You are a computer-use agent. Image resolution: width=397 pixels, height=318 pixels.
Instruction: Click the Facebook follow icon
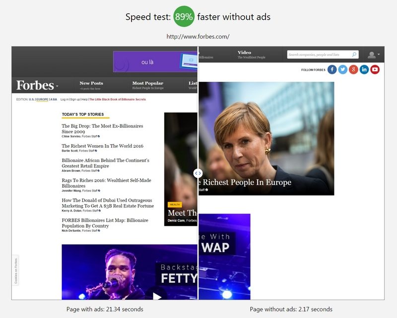pyautogui.click(x=332, y=69)
